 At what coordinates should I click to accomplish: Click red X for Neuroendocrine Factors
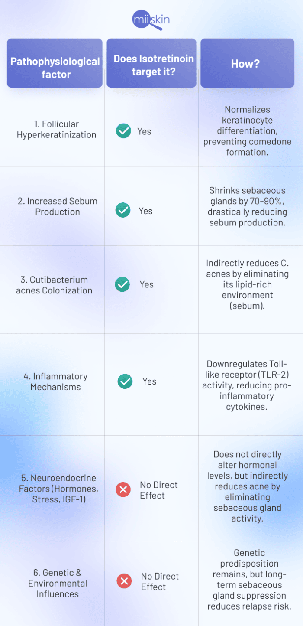(123, 490)
